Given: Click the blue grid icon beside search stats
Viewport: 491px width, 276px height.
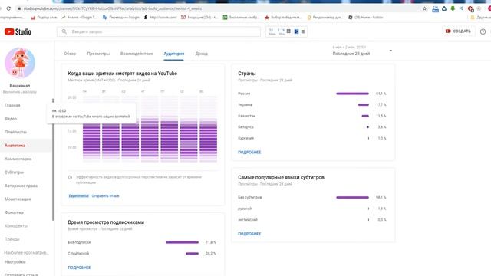Looking at the screenshot, I should tap(296, 31).
